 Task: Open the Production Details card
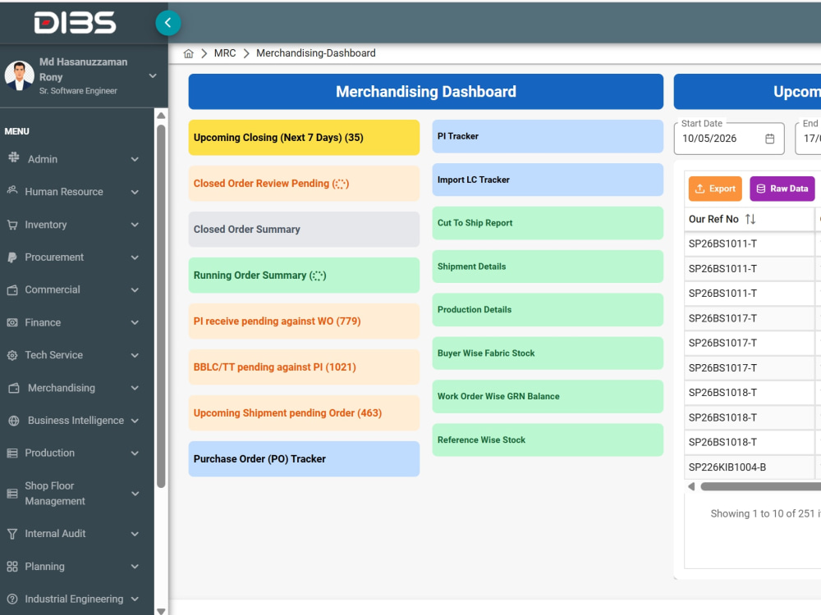(x=548, y=310)
